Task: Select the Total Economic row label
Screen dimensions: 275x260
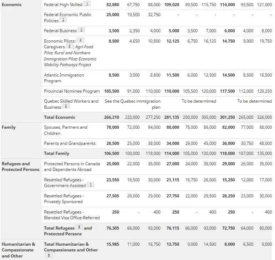Action: pos(60,117)
